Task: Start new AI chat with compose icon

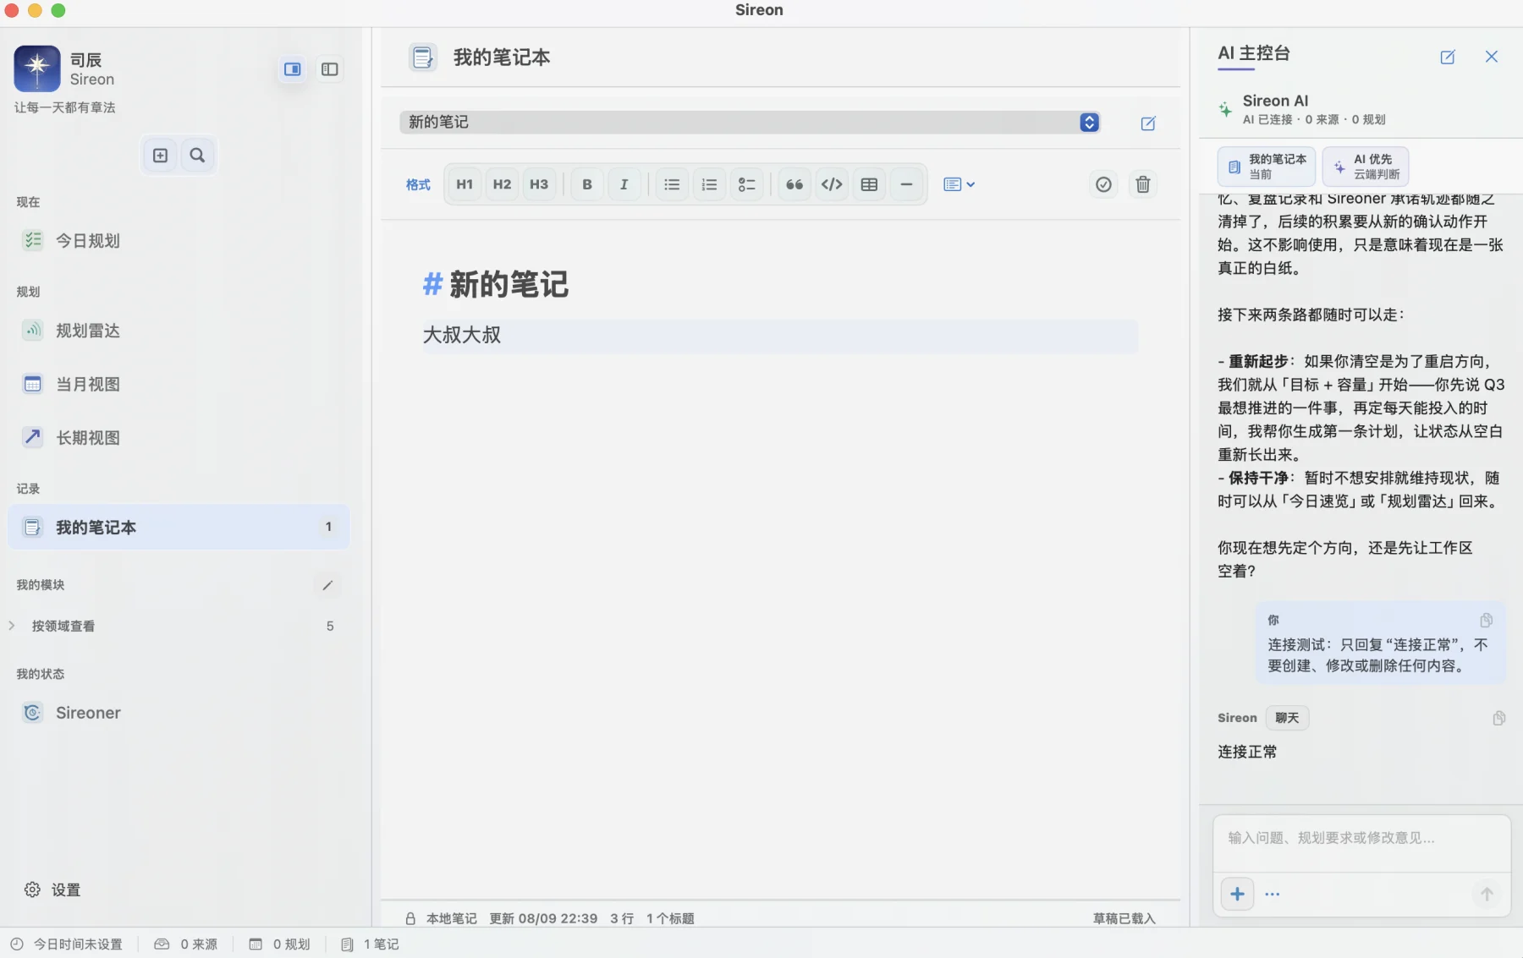Action: 1448,57
